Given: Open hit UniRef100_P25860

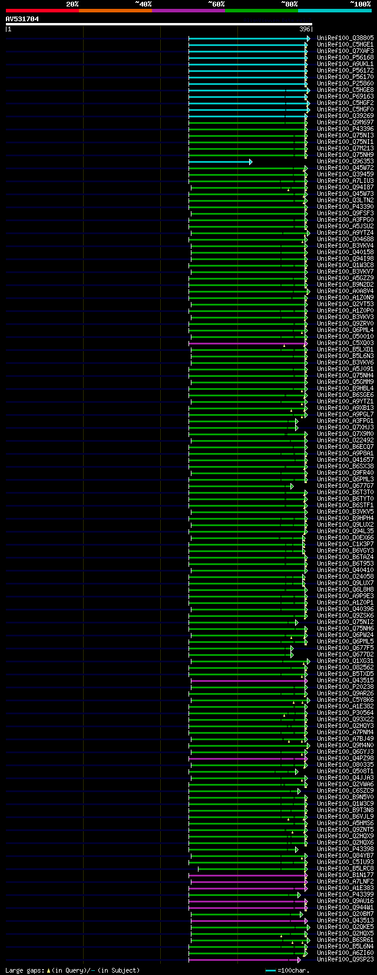Looking at the screenshot, I should click(345, 83).
